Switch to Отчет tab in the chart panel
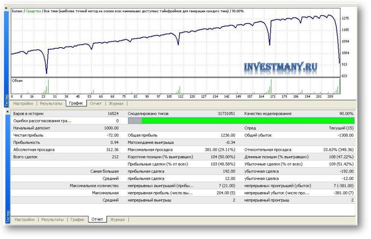 tap(96, 103)
